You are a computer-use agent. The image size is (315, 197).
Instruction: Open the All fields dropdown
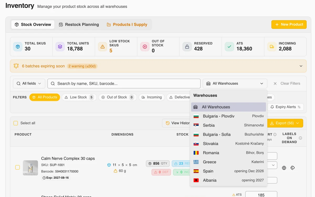click(29, 84)
